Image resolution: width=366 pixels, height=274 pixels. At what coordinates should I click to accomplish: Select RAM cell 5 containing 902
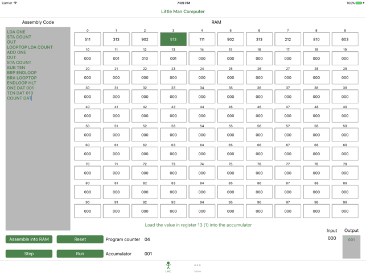click(x=231, y=39)
